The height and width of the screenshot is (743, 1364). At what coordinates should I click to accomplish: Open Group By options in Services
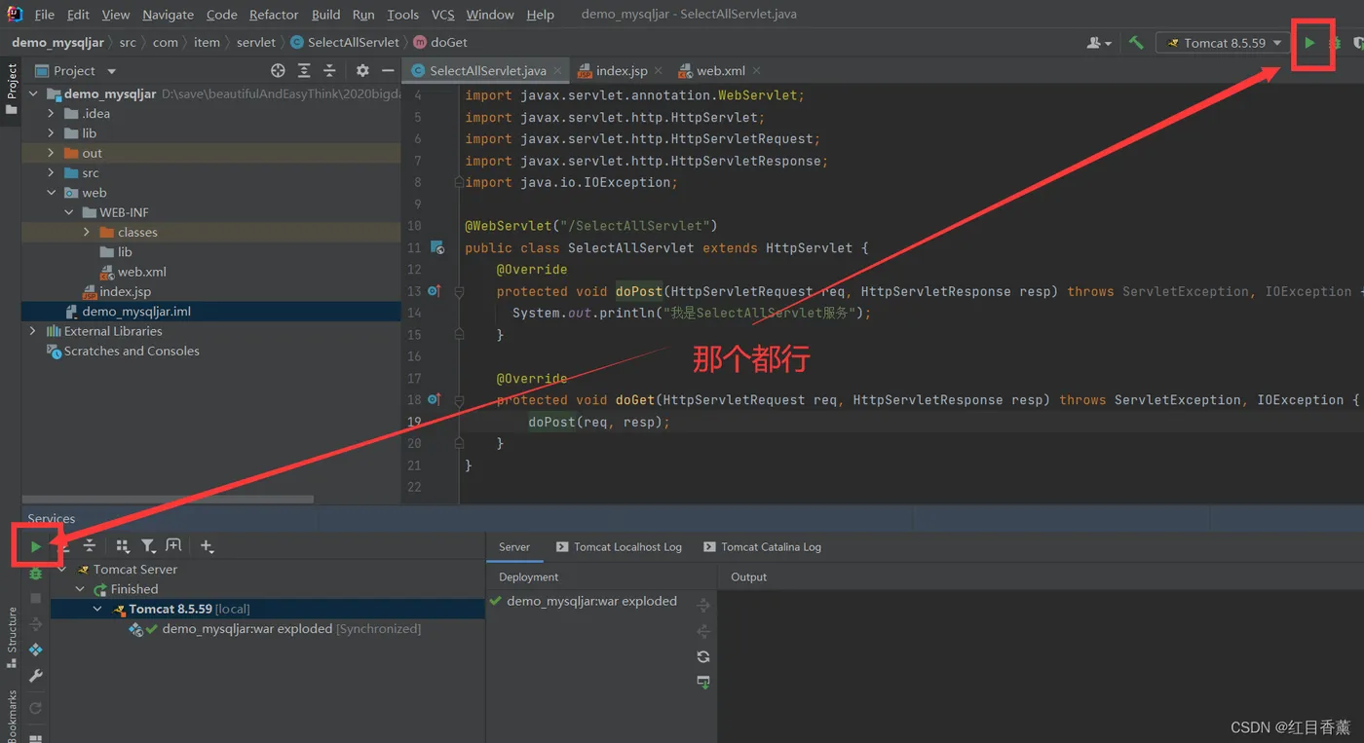[x=123, y=546]
